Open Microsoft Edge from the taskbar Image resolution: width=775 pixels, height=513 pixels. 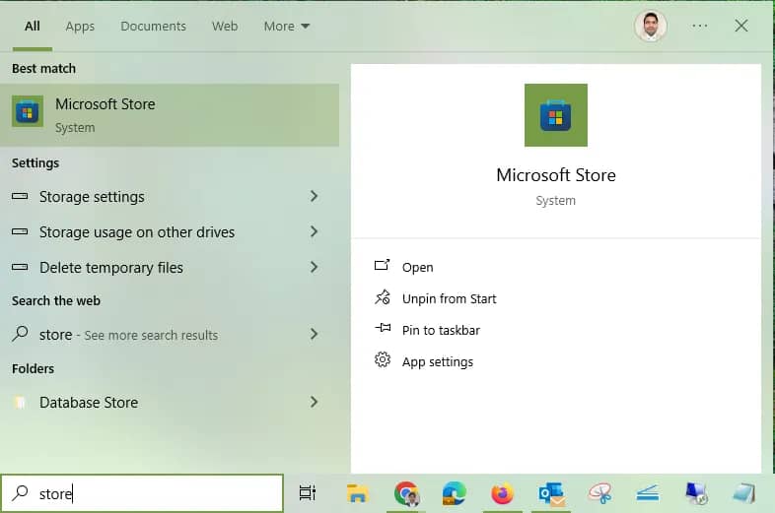pos(454,493)
